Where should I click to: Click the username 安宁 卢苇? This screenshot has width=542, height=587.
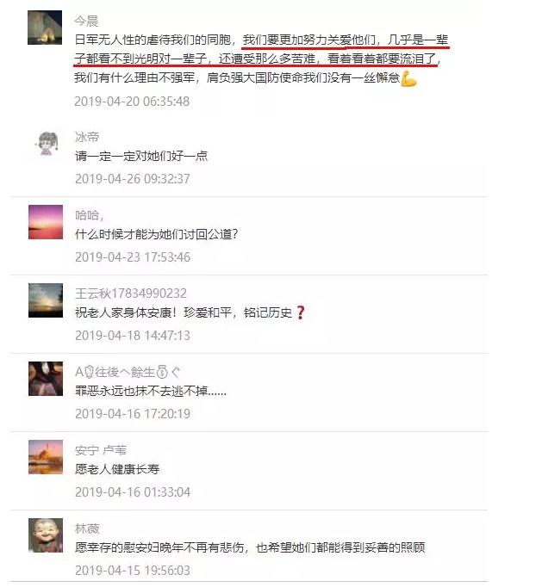(x=101, y=450)
